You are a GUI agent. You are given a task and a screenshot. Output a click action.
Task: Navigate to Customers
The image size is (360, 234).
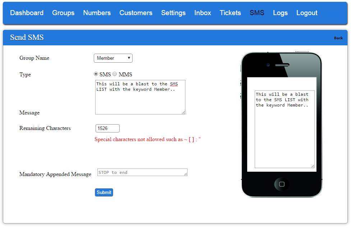tap(136, 13)
